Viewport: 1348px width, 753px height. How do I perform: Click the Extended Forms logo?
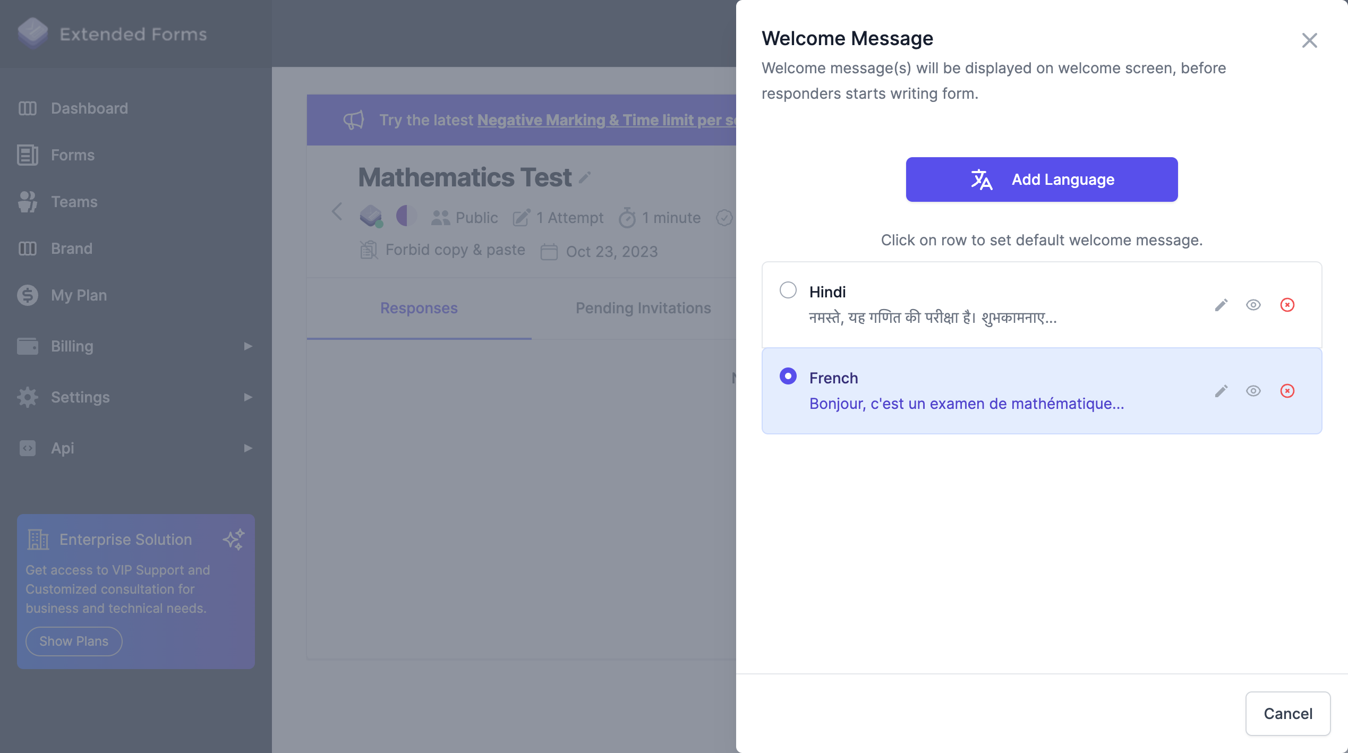[x=112, y=33]
